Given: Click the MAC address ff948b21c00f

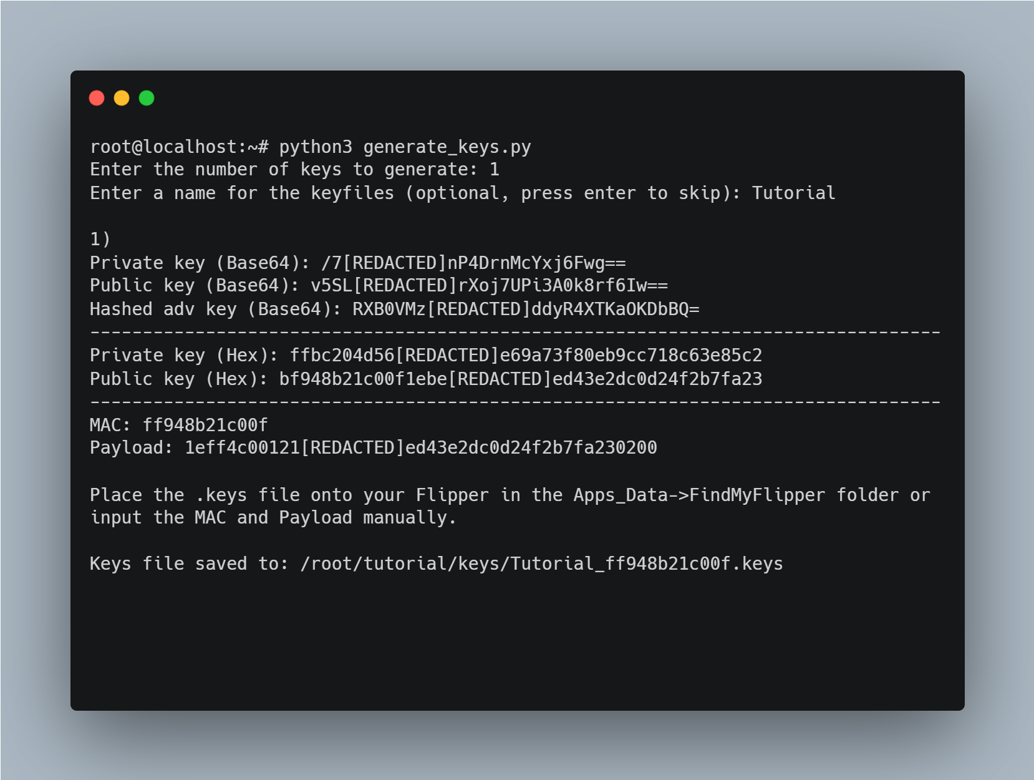Looking at the screenshot, I should point(205,425).
